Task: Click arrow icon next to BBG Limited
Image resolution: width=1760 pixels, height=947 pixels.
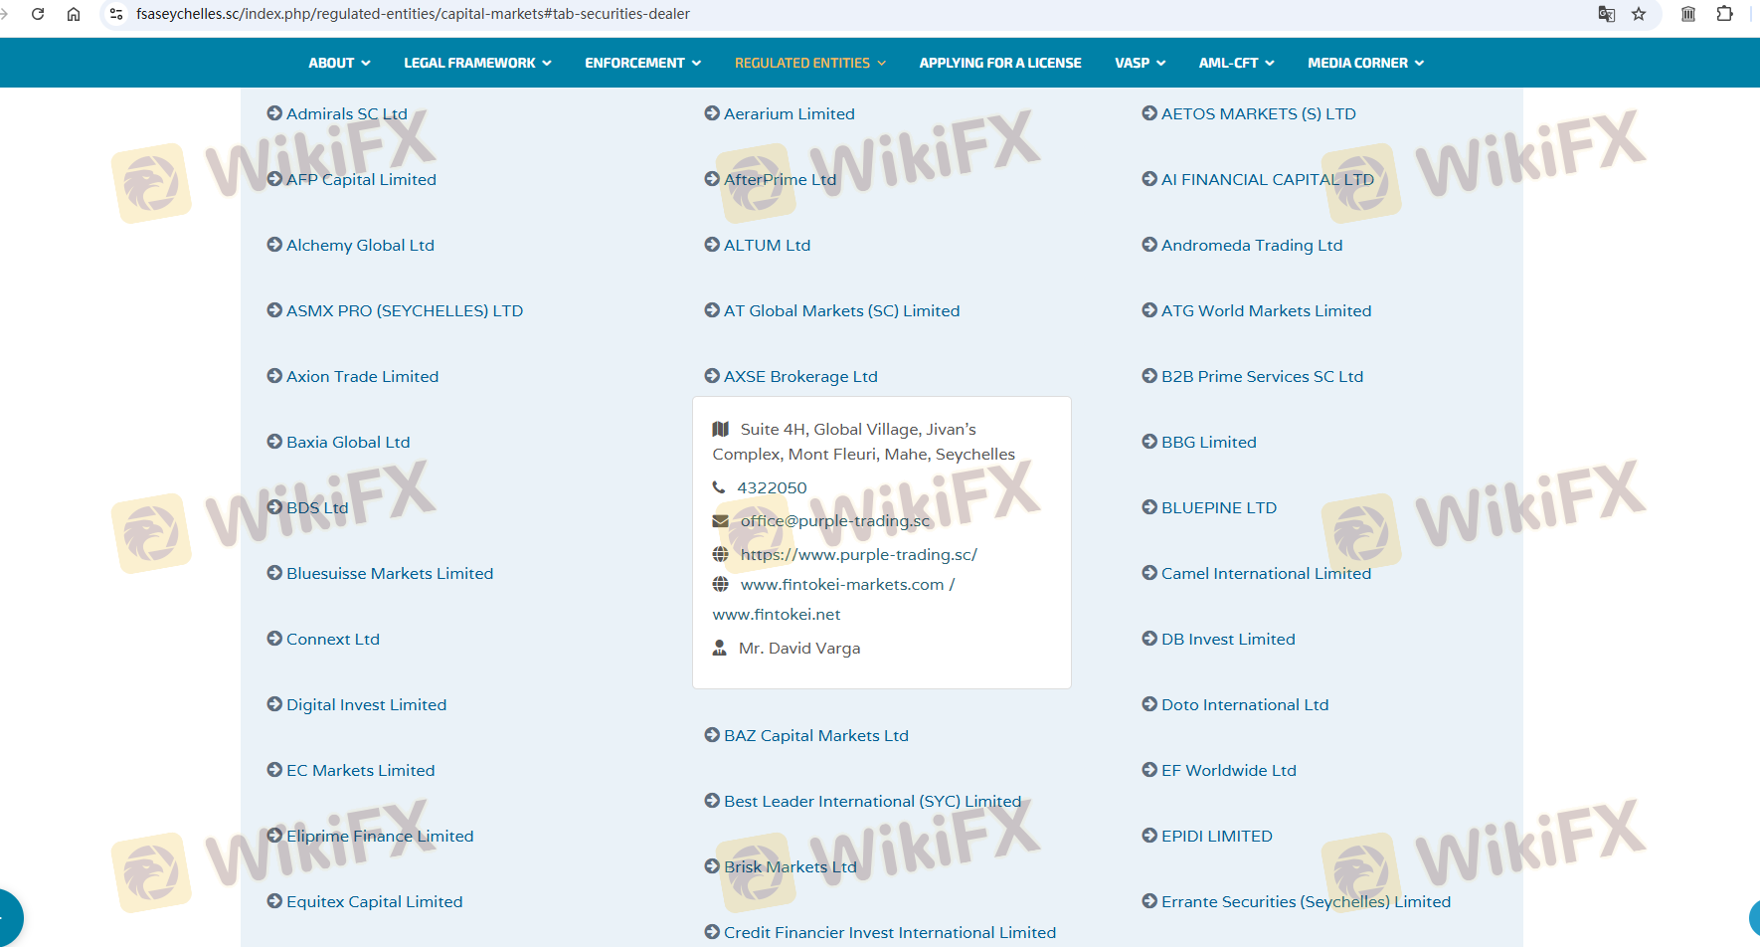Action: pyautogui.click(x=1149, y=442)
